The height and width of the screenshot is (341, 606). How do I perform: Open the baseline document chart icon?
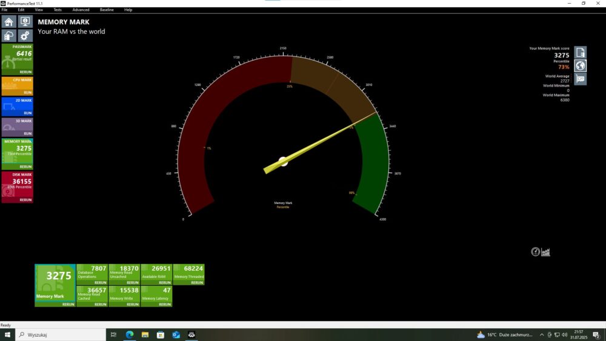[580, 53]
